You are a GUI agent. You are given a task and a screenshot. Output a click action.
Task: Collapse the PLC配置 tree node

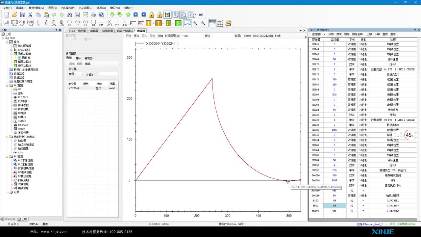click(x=7, y=85)
